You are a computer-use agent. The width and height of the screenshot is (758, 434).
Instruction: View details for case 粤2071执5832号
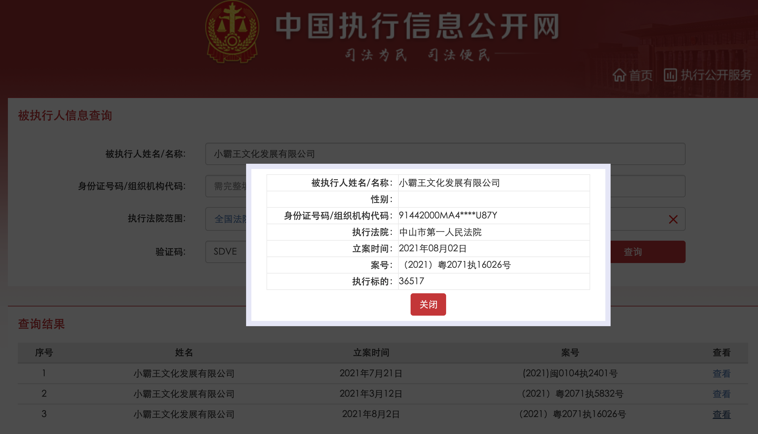[x=721, y=394]
